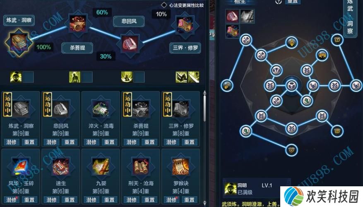363x207 pixels.
Task: Click scrollbar down arrow in skill list
Action: pos(204,203)
